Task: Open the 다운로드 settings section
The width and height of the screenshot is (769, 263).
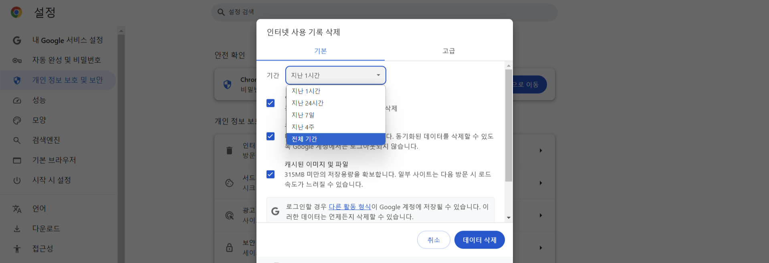Action: click(58, 229)
